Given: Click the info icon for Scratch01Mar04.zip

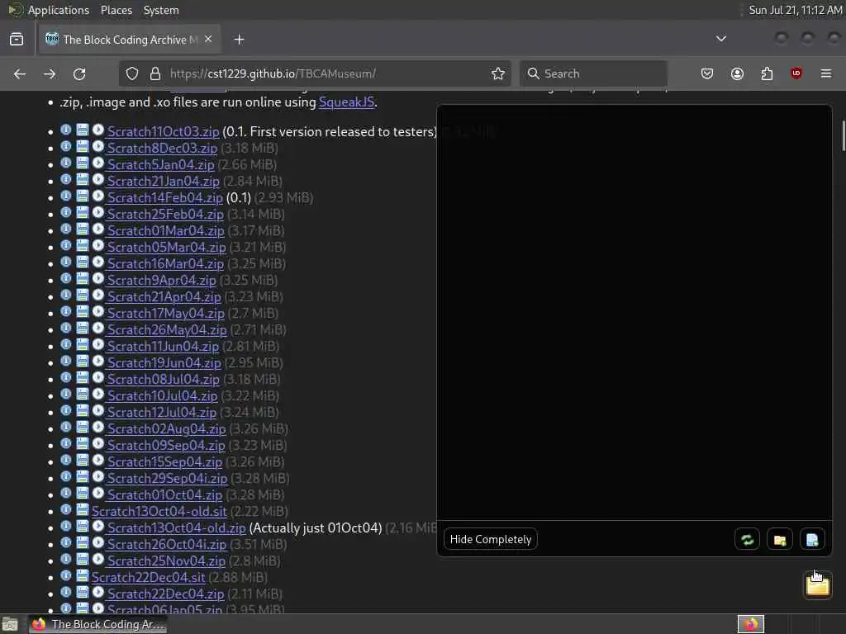Looking at the screenshot, I should click(66, 229).
